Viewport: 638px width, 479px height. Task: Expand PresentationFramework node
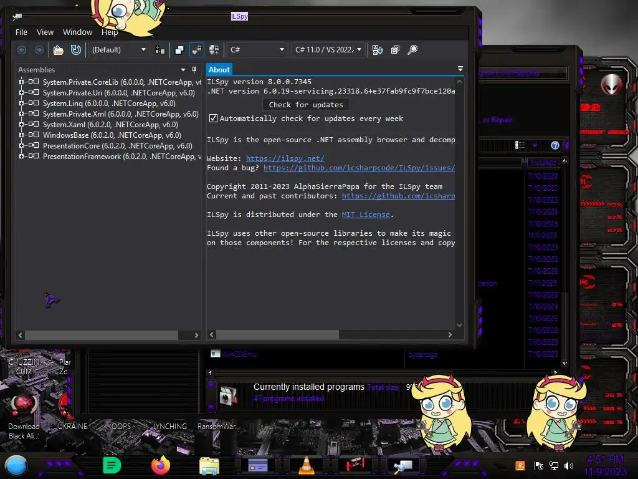click(21, 156)
